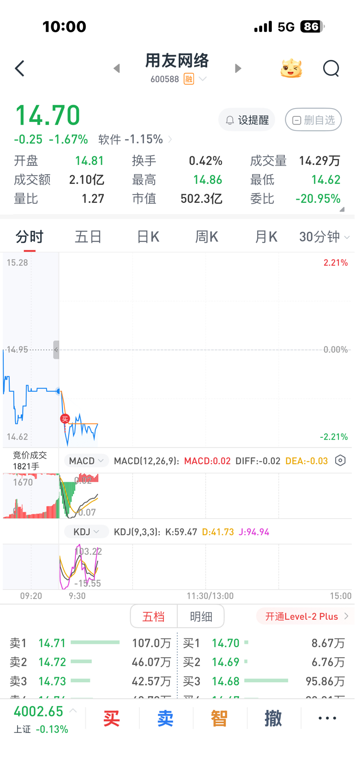355x769 pixels.
Task: Go to previous stock arrow
Action: (117, 68)
